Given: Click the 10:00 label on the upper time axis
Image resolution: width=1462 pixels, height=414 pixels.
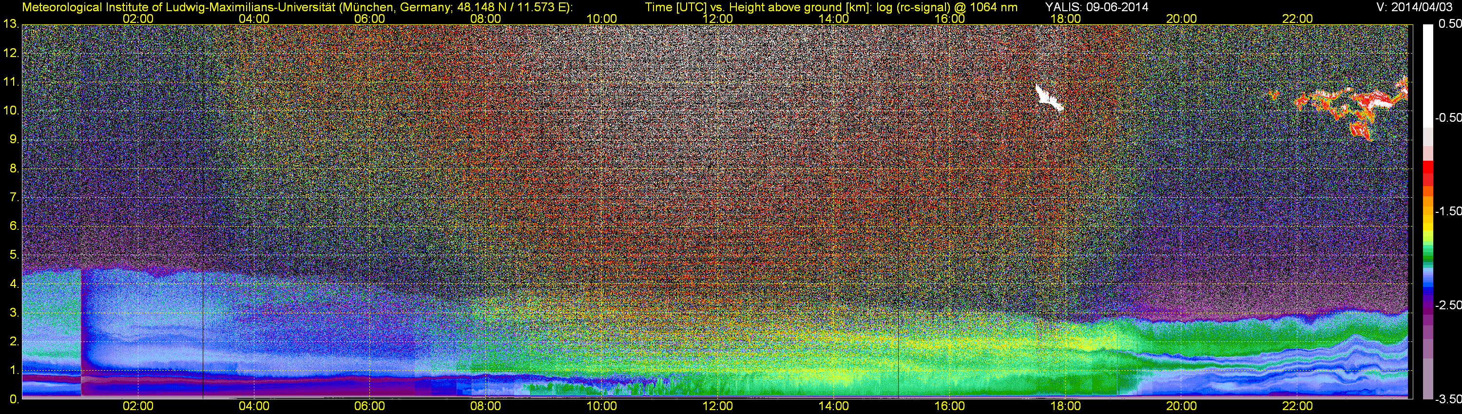Looking at the screenshot, I should (601, 19).
